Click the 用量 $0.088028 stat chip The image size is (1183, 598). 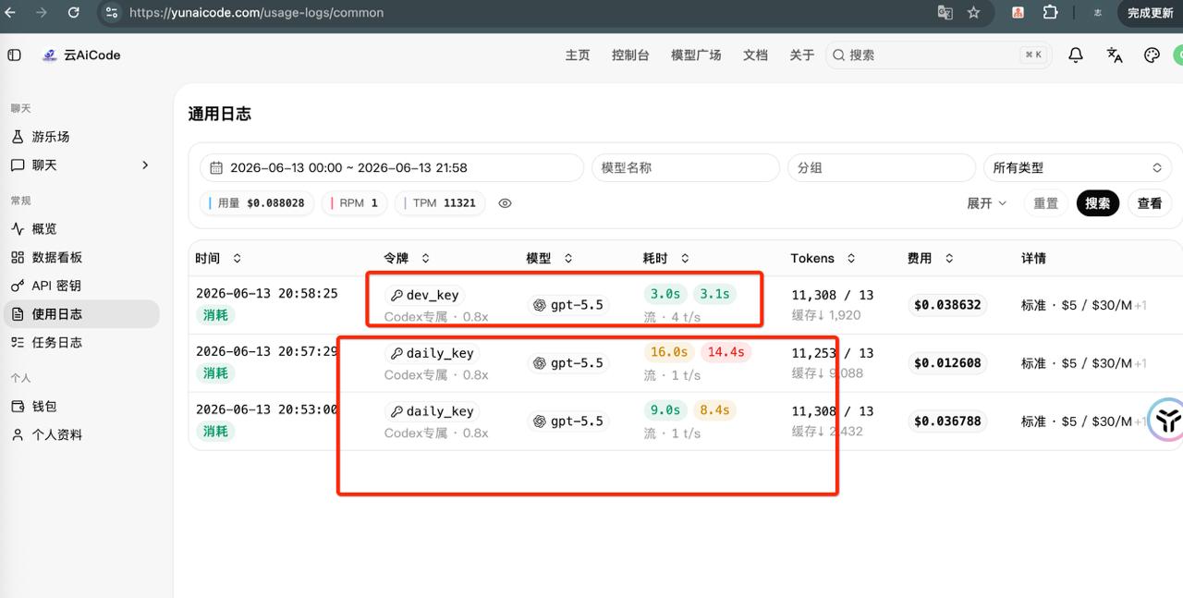257,203
